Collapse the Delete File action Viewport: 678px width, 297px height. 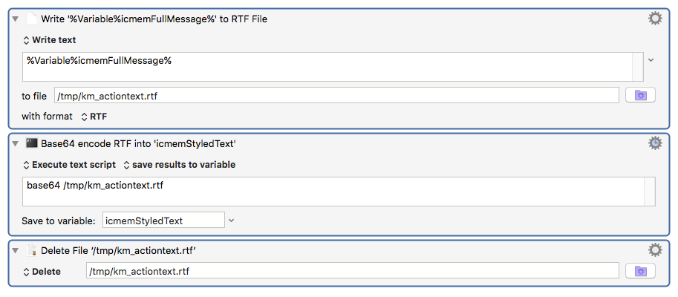click(x=16, y=250)
